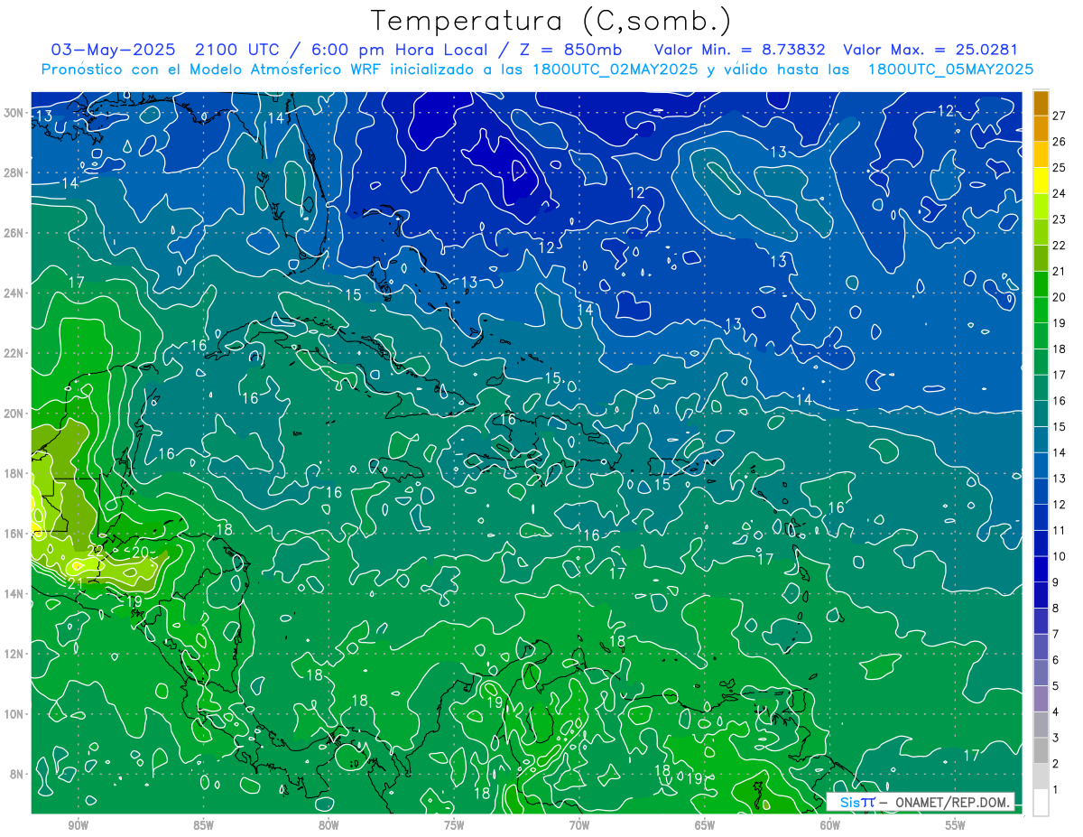Click the longitude label 80W
This screenshot has height=837, width=1083.
[x=329, y=825]
